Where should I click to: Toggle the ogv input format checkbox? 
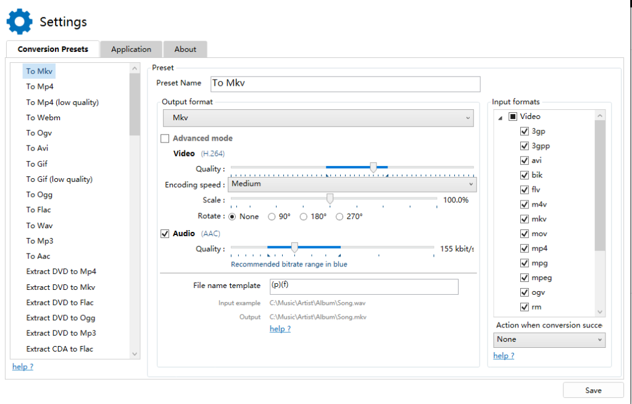(525, 292)
